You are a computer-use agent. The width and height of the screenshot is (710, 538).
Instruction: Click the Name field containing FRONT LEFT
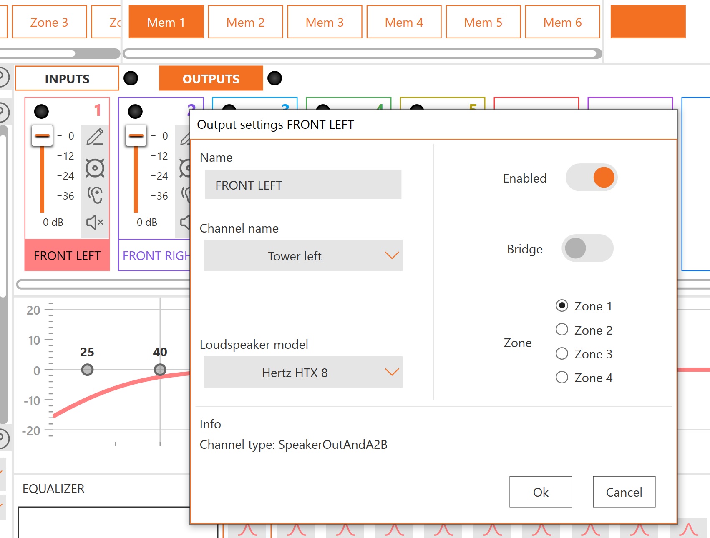click(x=303, y=185)
